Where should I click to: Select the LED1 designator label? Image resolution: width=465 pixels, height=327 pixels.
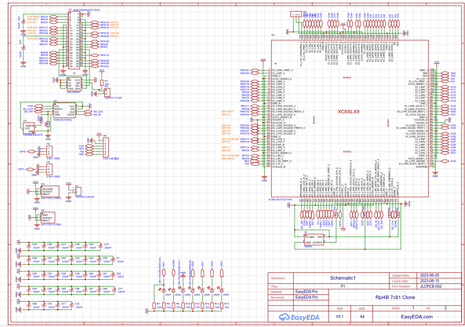[168, 295]
